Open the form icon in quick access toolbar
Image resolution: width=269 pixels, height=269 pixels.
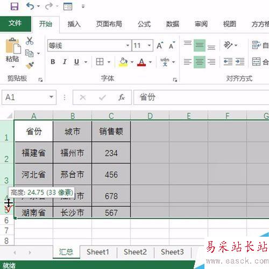point(68,6)
